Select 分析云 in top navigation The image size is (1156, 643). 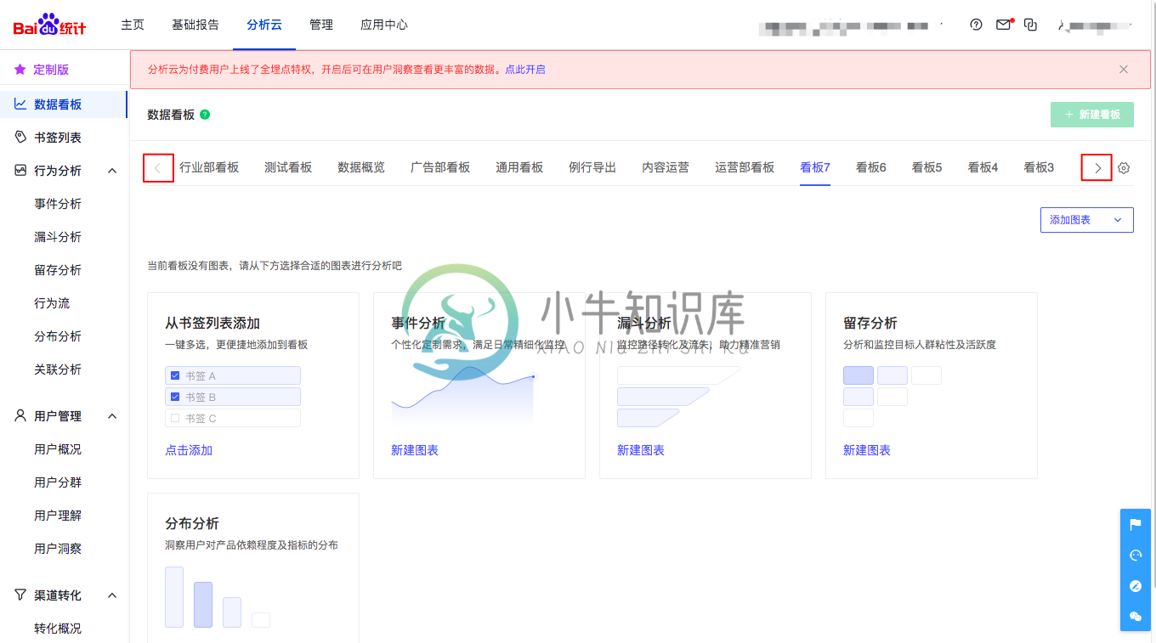[x=264, y=25]
